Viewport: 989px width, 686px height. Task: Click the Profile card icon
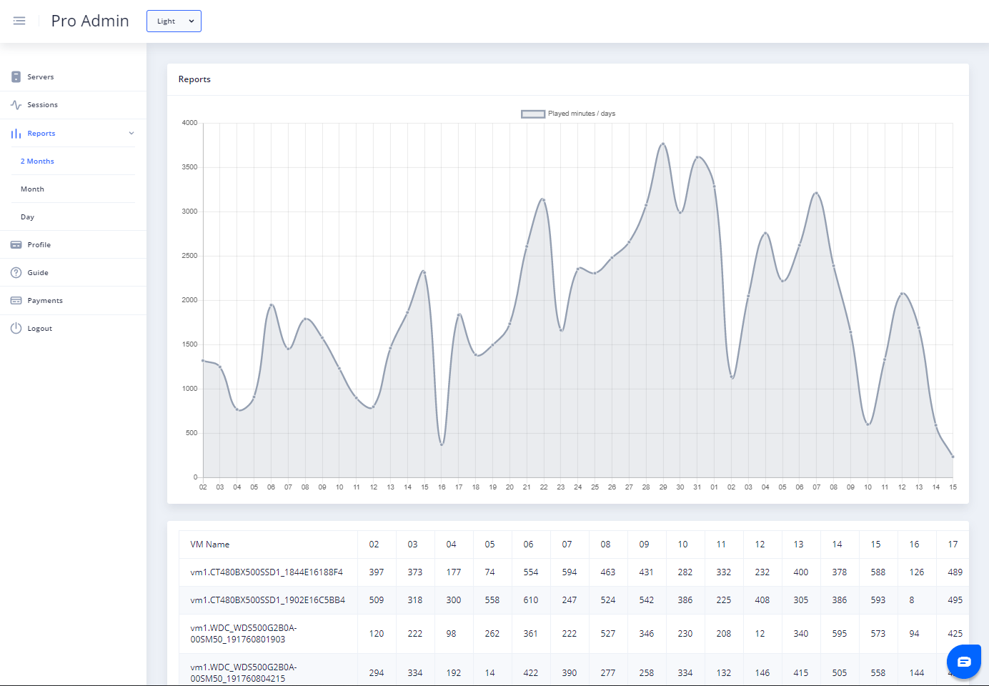pos(16,244)
